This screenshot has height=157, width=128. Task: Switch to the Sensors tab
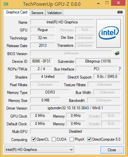(x=37, y=13)
